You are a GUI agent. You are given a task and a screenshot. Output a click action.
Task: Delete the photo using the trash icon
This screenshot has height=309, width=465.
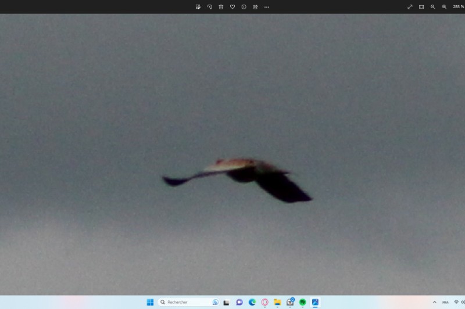pyautogui.click(x=221, y=7)
